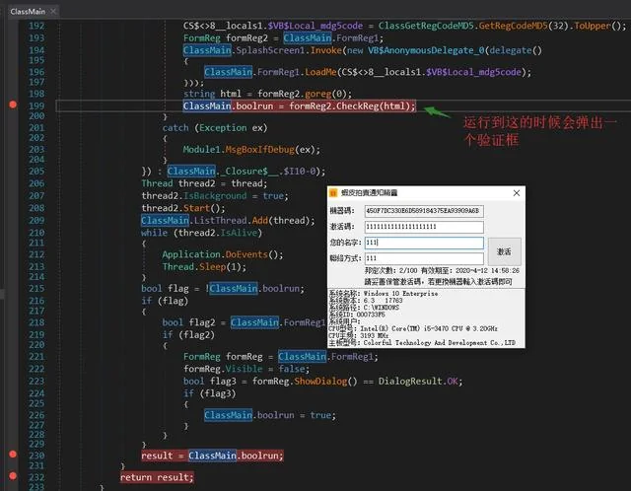
Task: Click line number 192
Action: pyautogui.click(x=36, y=26)
